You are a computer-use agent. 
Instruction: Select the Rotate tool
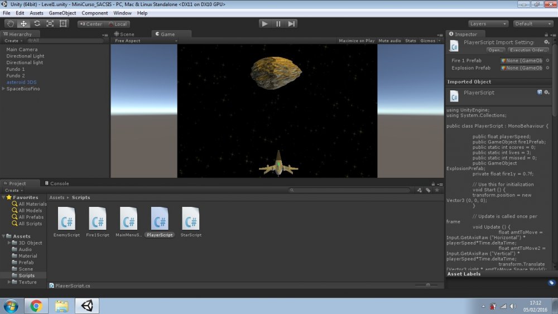pos(37,23)
